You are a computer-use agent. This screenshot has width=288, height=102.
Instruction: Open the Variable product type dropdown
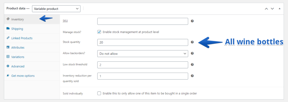pos(56,9)
